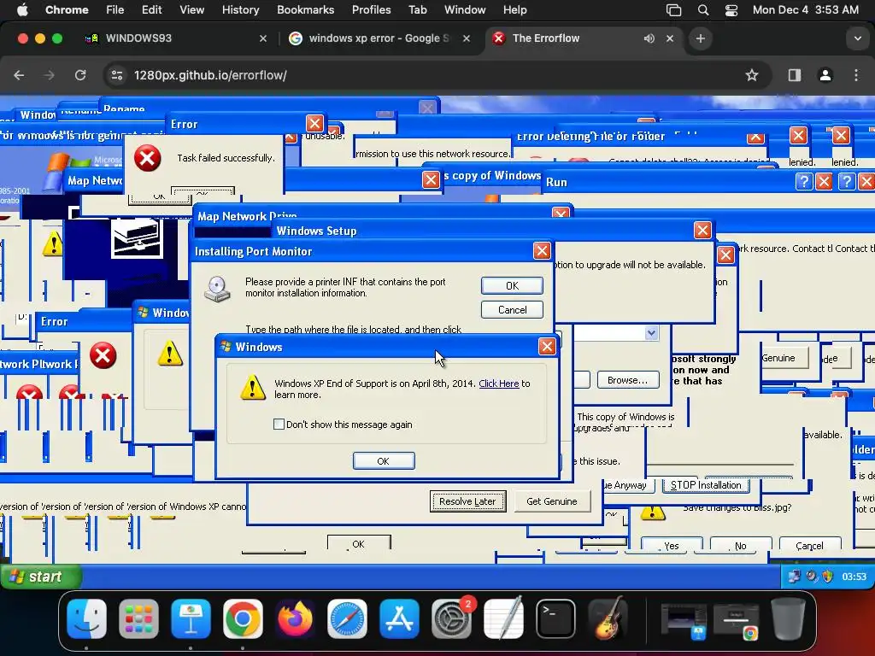Reload the Errorflow page
The width and height of the screenshot is (875, 656).
point(80,75)
